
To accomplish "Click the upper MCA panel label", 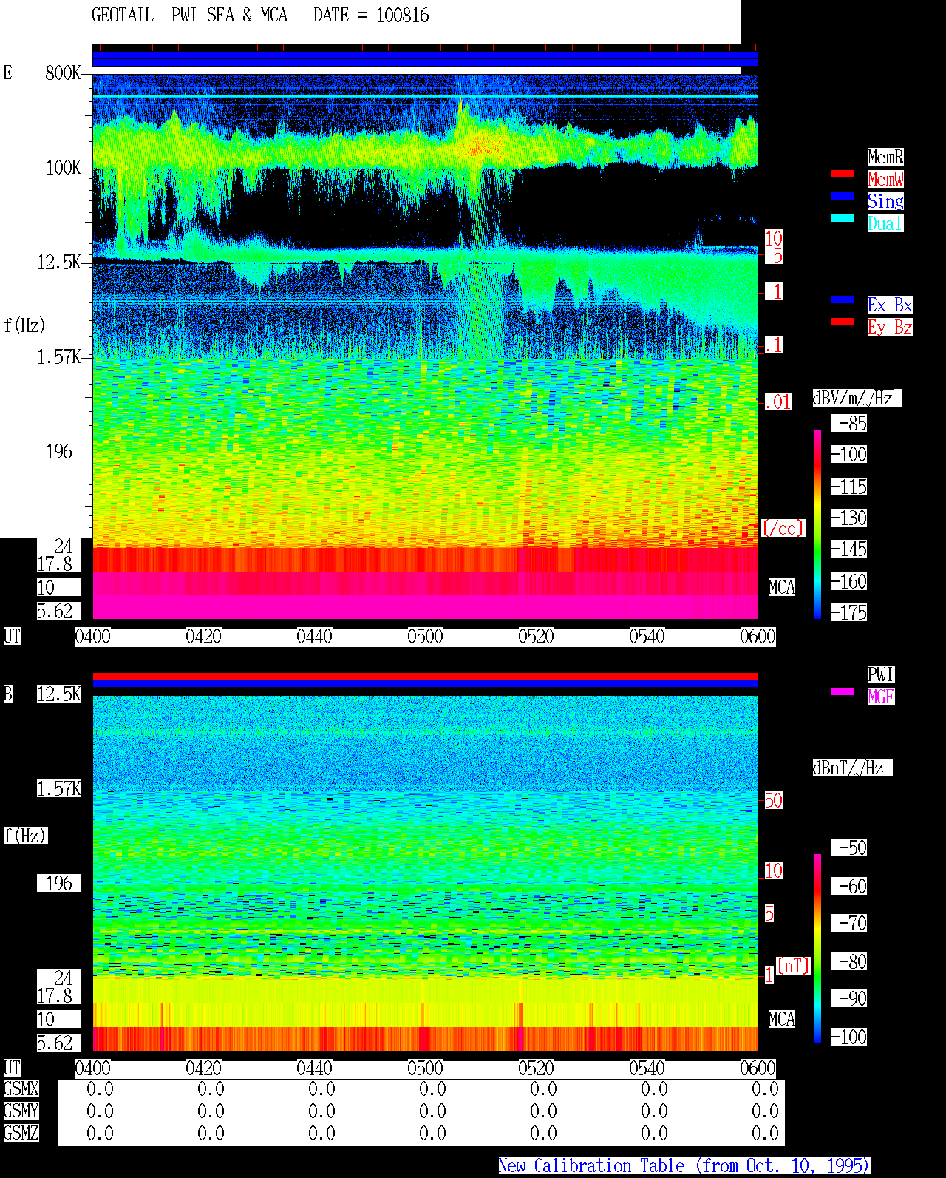I will point(782,588).
